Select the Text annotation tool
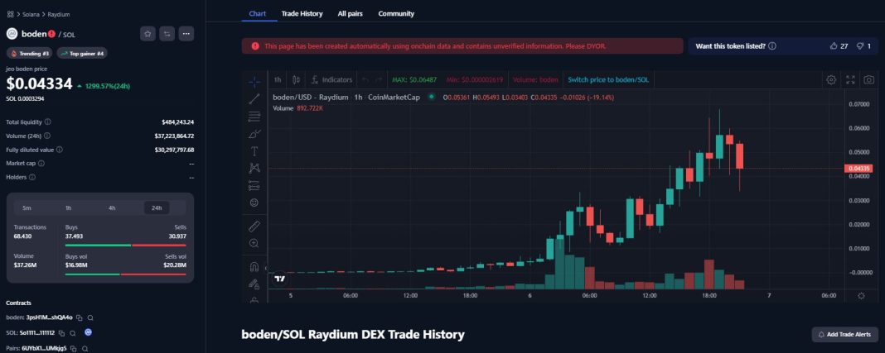 coord(254,150)
